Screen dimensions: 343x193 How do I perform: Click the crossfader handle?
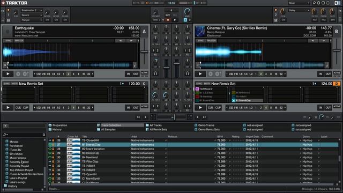(174, 117)
